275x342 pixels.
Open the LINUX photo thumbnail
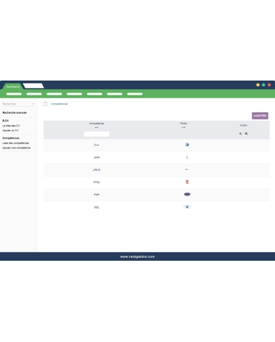[187, 170]
